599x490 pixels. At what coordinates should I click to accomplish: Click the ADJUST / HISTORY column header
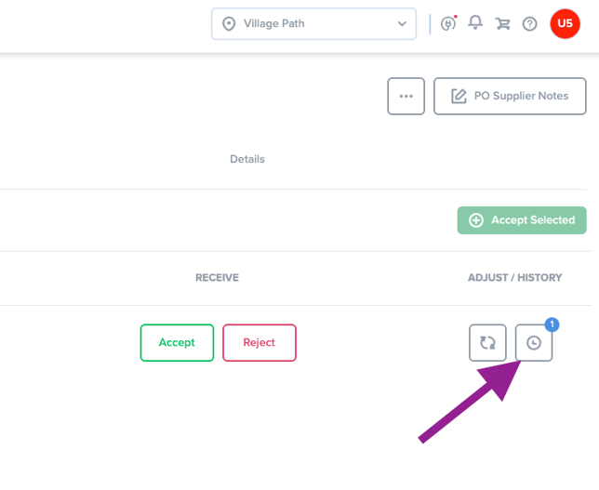514,278
